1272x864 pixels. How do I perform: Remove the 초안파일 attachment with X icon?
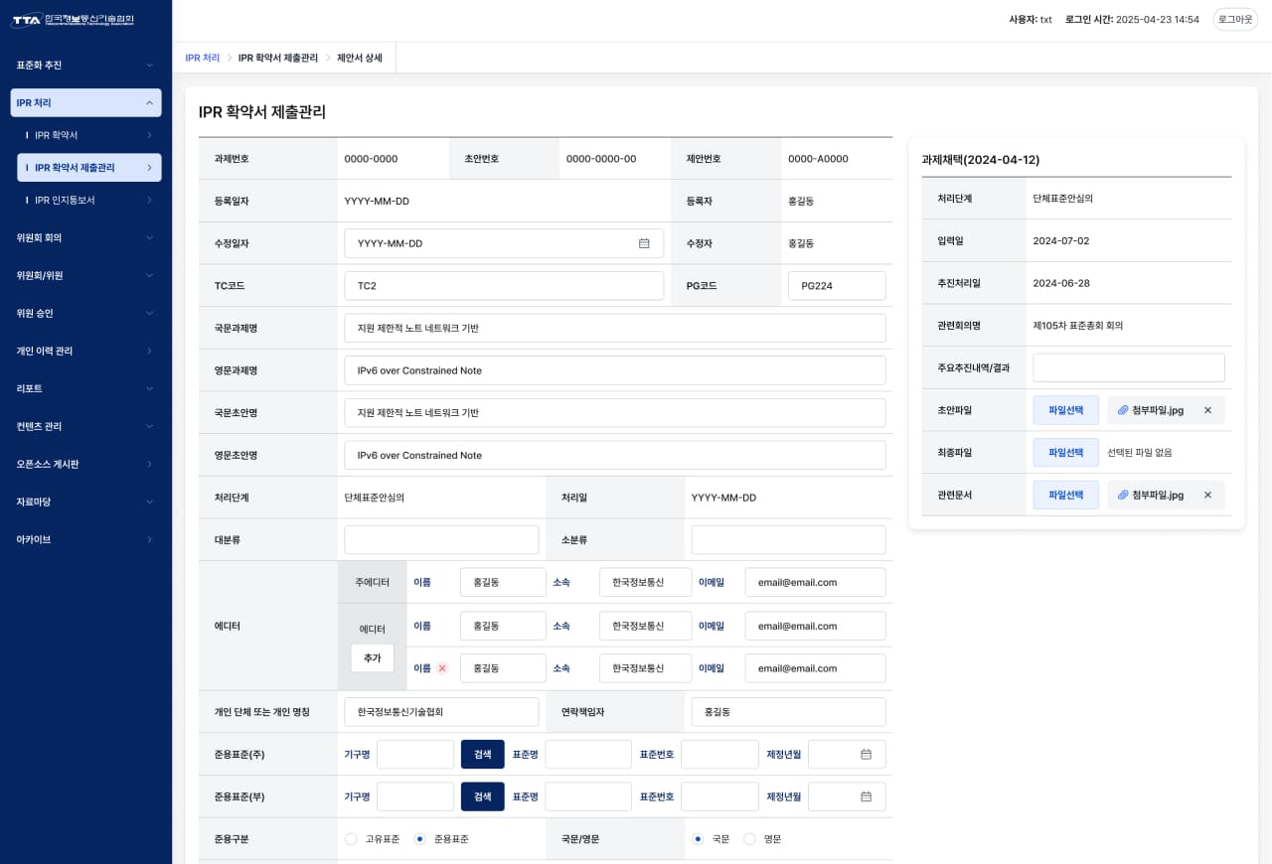[1207, 410]
